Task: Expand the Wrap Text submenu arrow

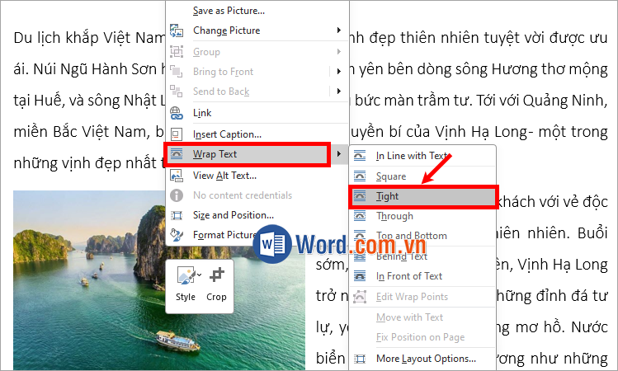Action: click(x=338, y=154)
